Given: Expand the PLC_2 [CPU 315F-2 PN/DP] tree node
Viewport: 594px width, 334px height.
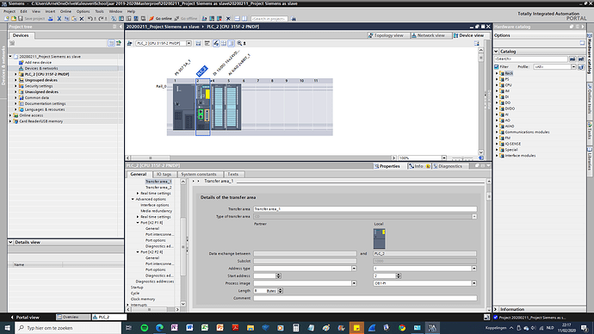Looking at the screenshot, I should [15, 74].
